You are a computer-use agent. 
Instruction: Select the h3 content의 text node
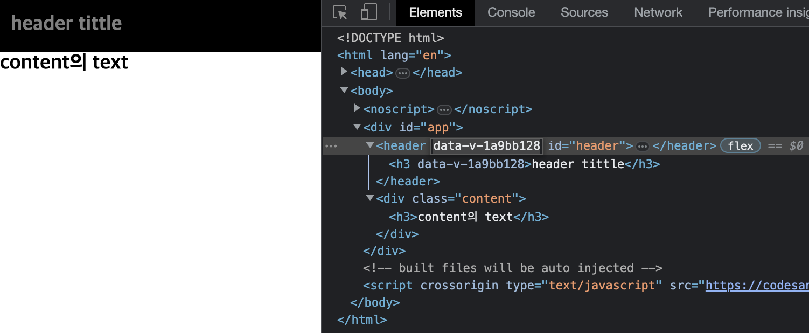(x=469, y=217)
